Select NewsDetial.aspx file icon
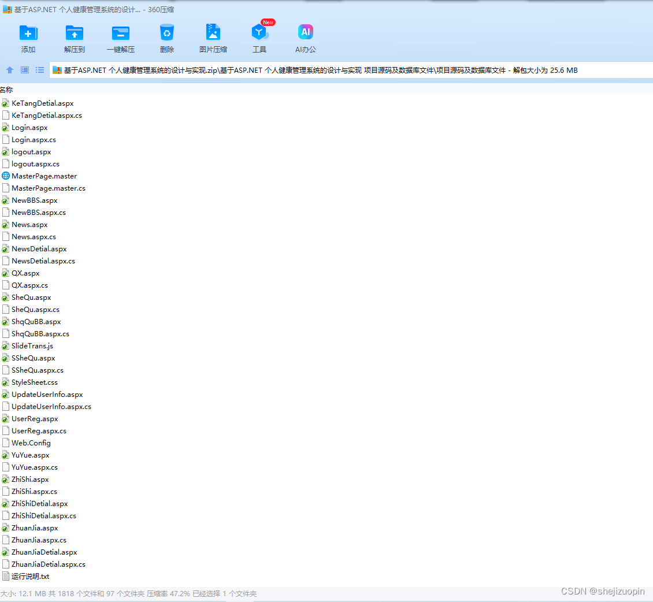 click(5, 249)
